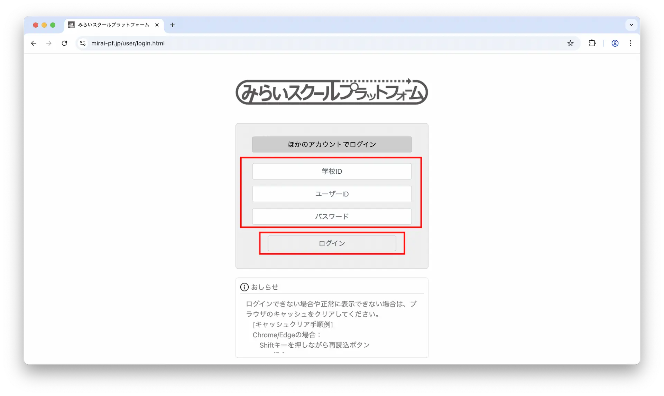Click the おしらせ info icon
Viewport: 664px width, 396px height.
point(245,287)
